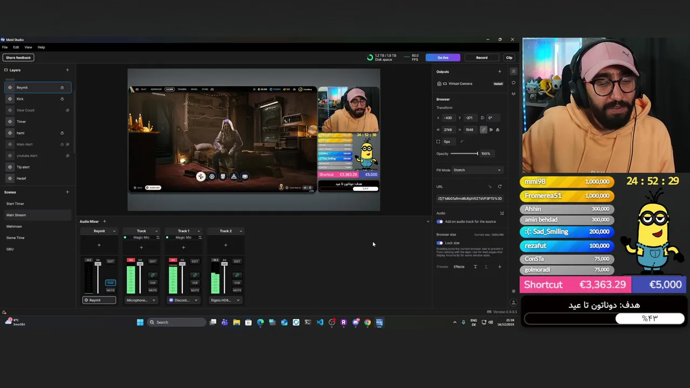Show the hidden View Count layer
This screenshot has width=690, height=388.
(x=67, y=110)
